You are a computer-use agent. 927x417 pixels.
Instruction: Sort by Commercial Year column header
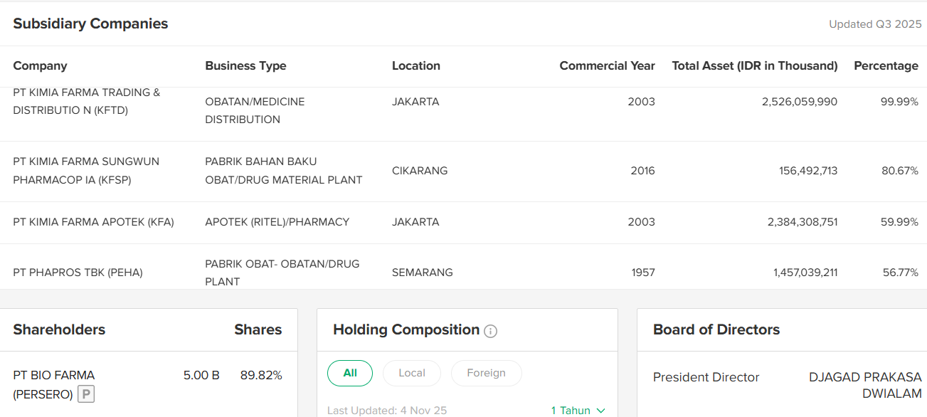[x=607, y=66]
